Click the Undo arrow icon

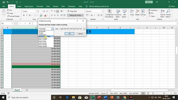[x=8, y=2]
